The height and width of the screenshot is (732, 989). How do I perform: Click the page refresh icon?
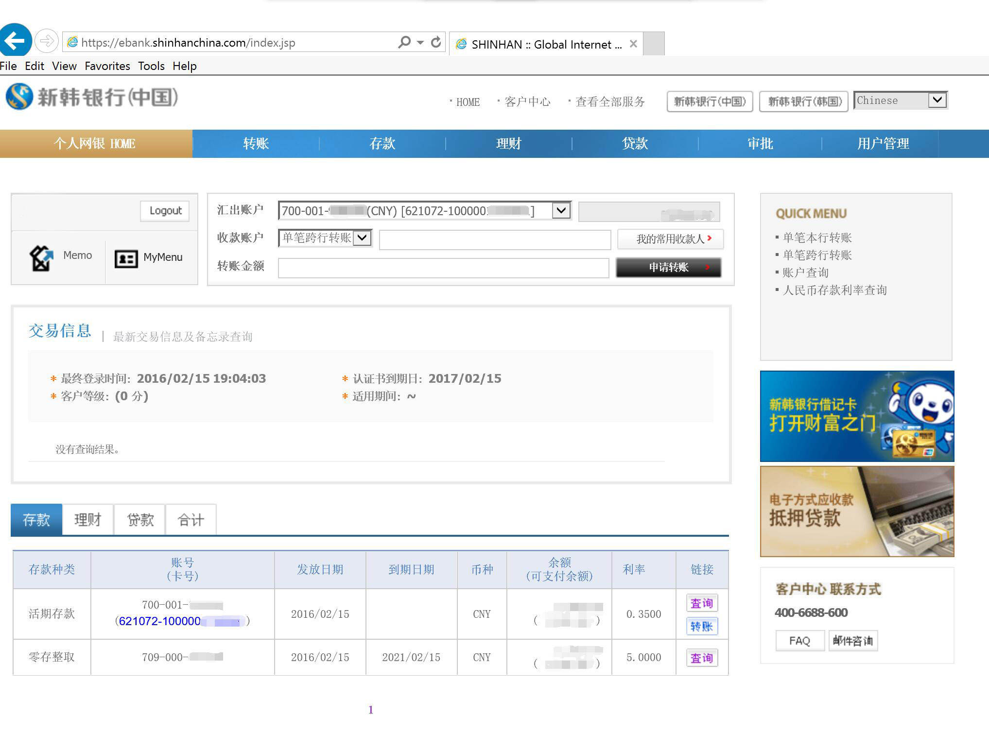coord(436,42)
